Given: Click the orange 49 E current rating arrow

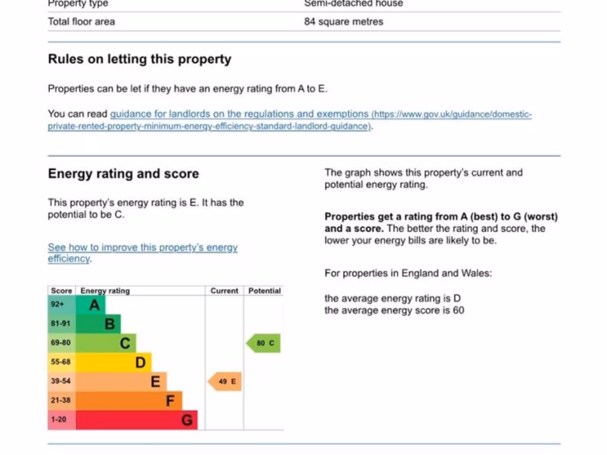Looking at the screenshot, I should (x=225, y=382).
